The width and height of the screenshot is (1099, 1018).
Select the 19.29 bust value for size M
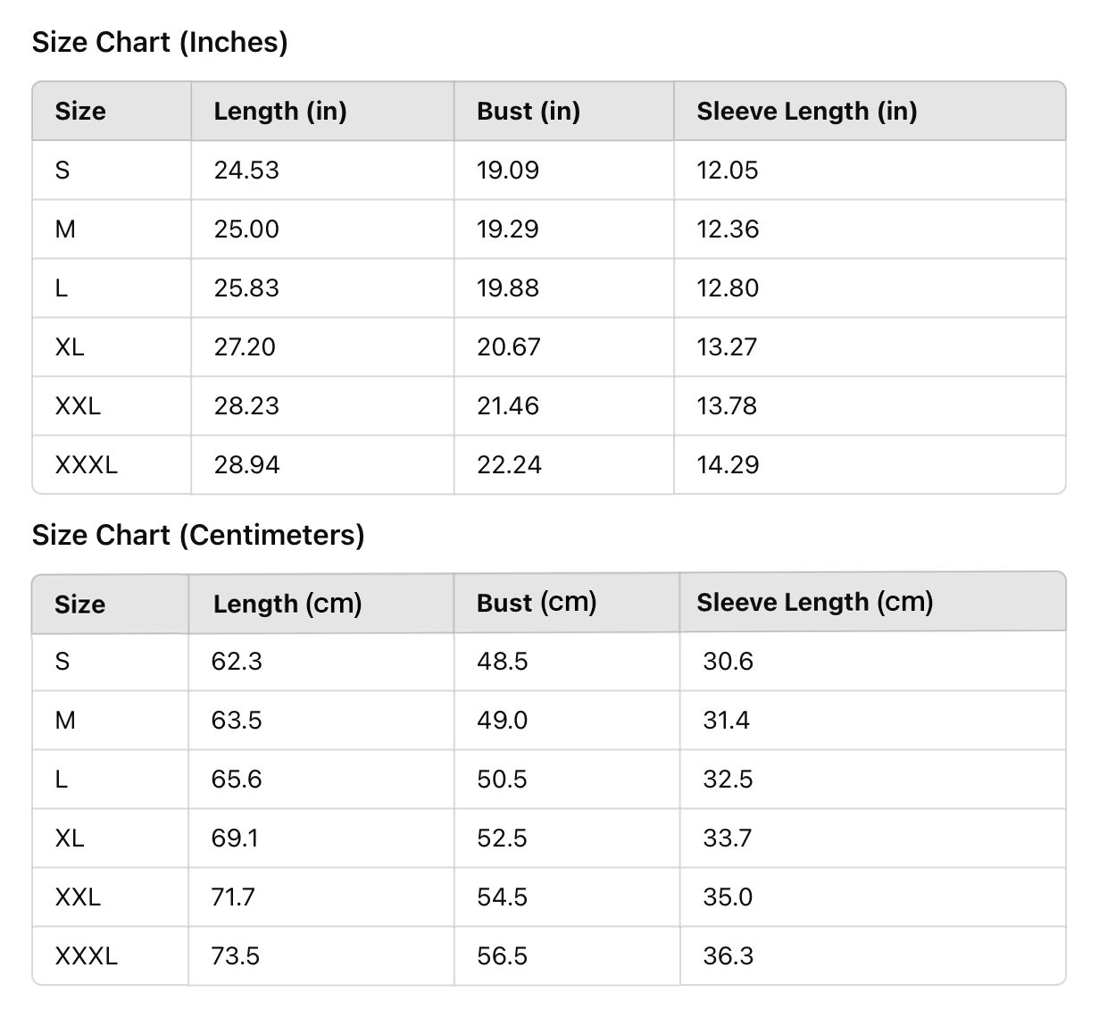(508, 229)
